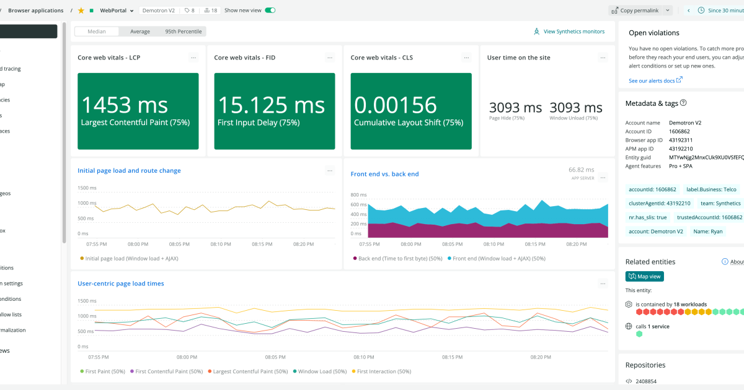Open options menu for User time on the site
Image resolution: width=744 pixels, height=390 pixels.
click(603, 58)
